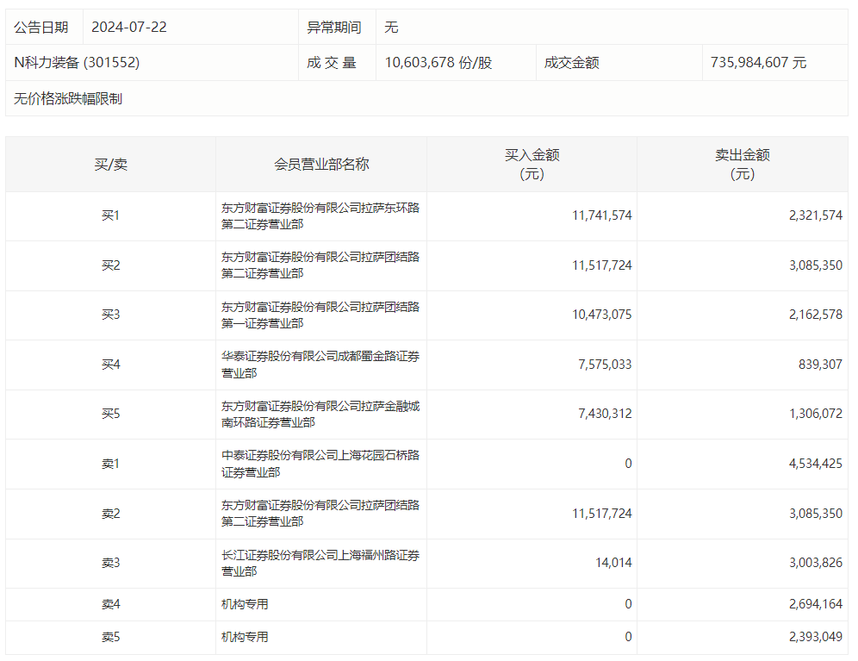
Task: Select the 买1 row label
Action: point(110,215)
